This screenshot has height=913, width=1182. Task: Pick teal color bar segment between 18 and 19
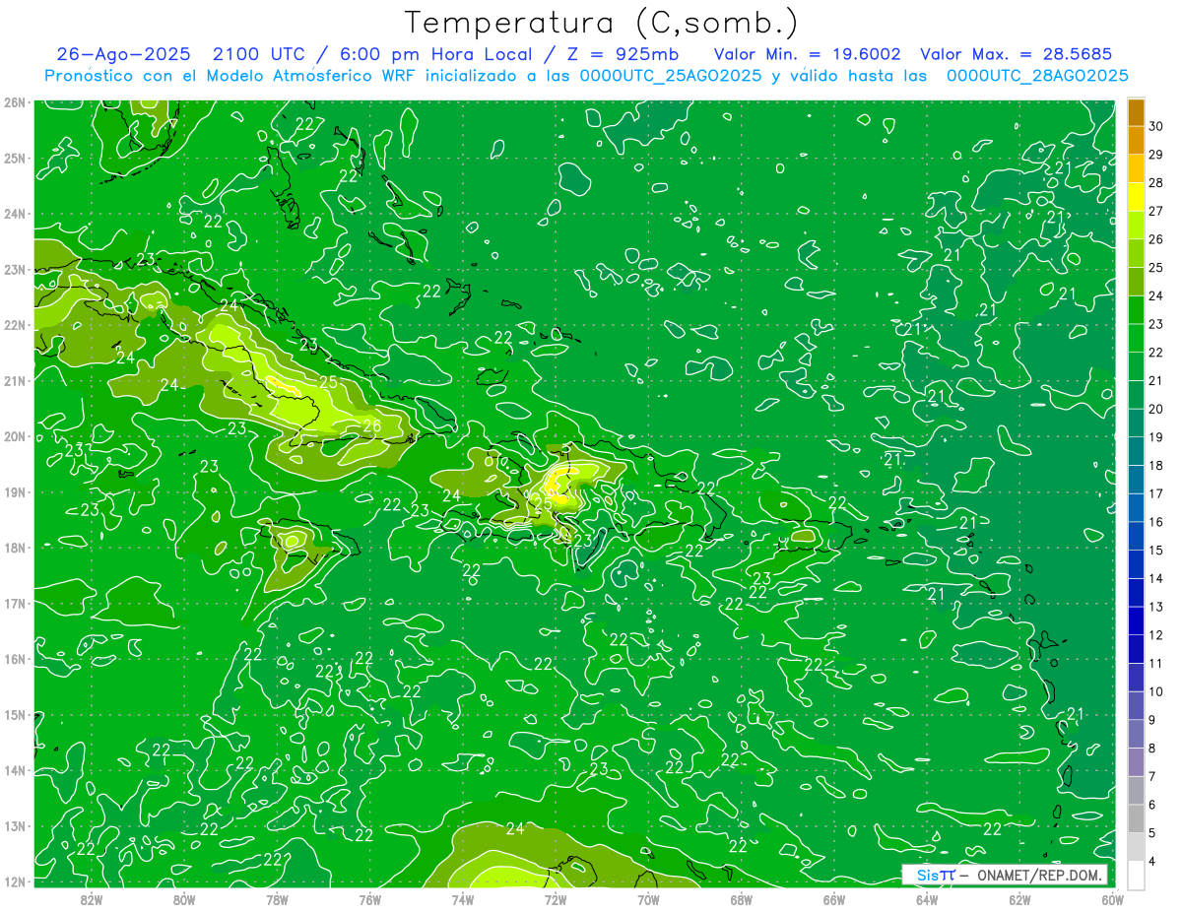click(x=1136, y=452)
